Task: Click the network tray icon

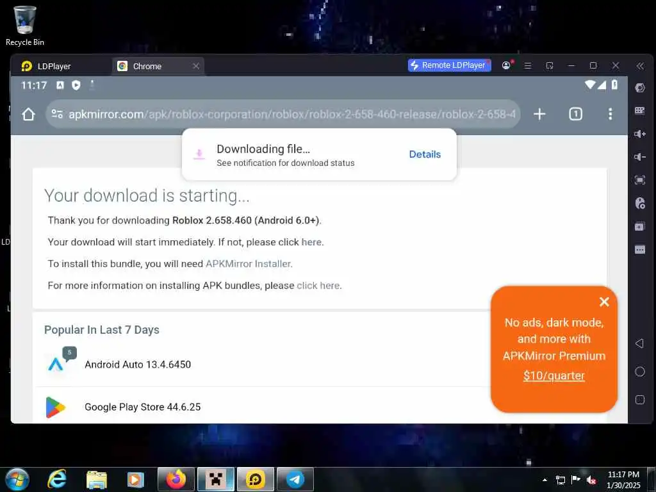Action: (x=560, y=480)
